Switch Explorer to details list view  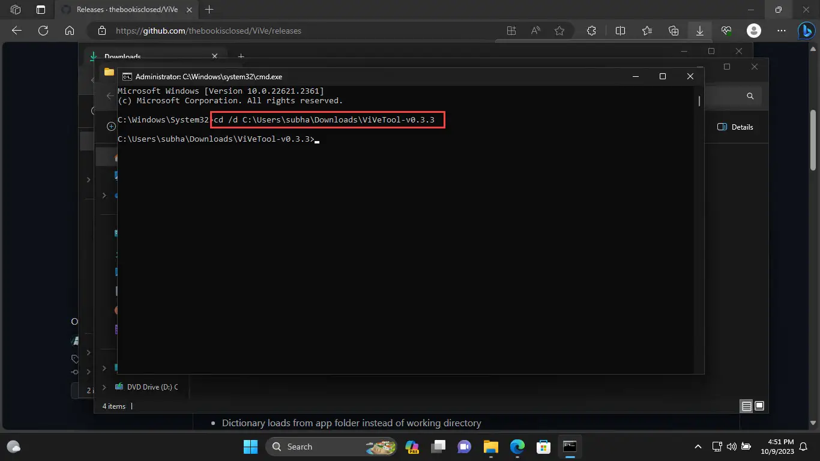coord(746,406)
